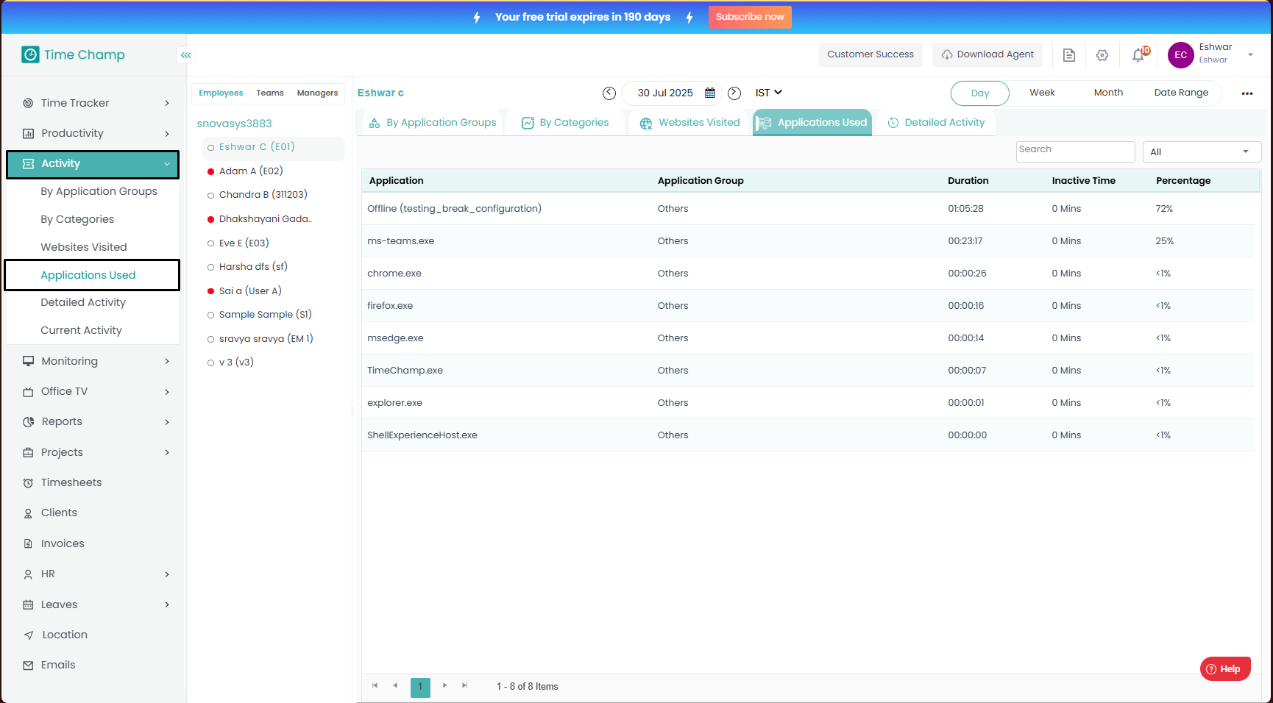Switch to Month view
This screenshot has height=703, width=1273.
1107,93
